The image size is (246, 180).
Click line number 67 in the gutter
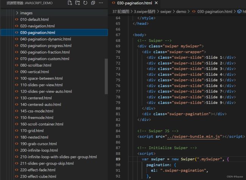coord(118,35)
